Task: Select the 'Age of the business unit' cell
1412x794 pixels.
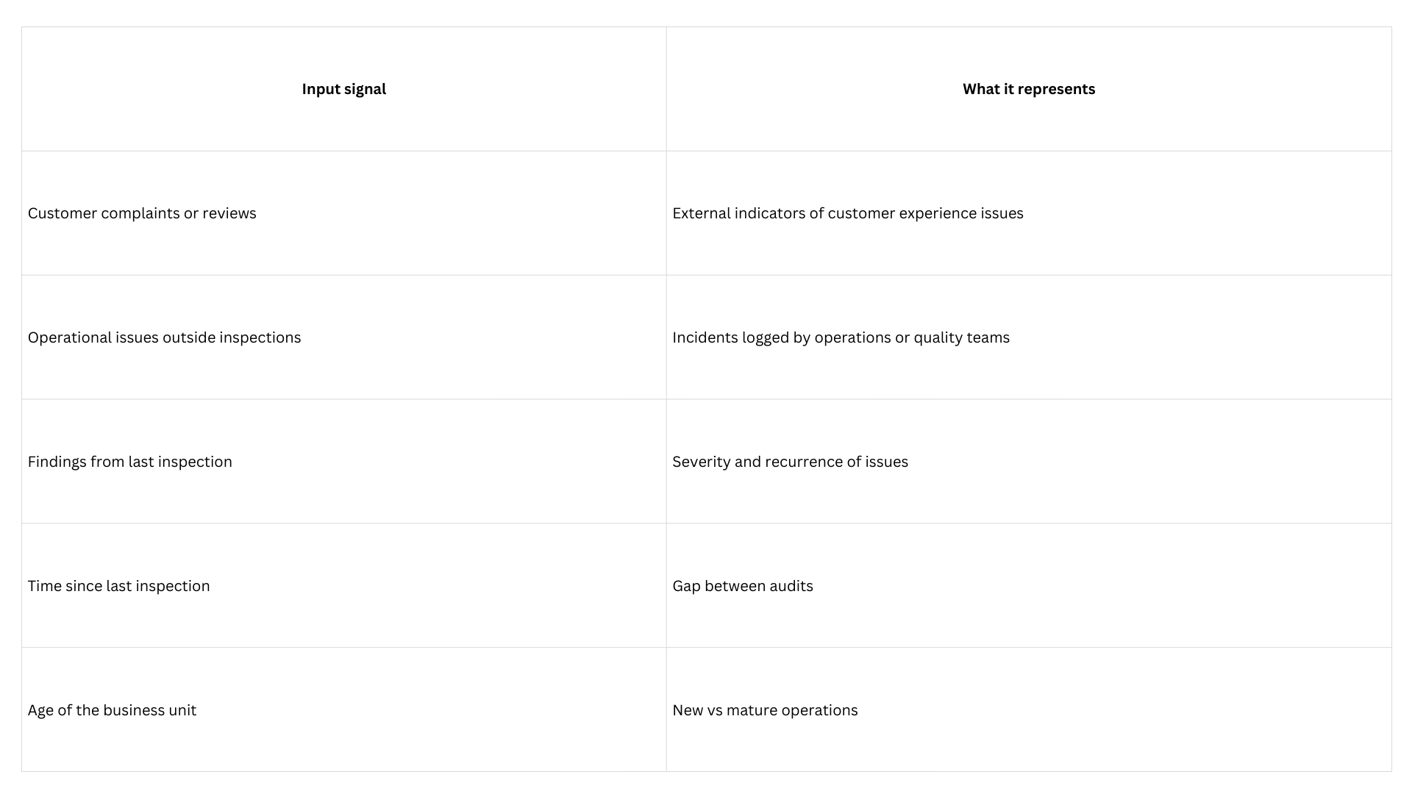Action: click(x=112, y=710)
